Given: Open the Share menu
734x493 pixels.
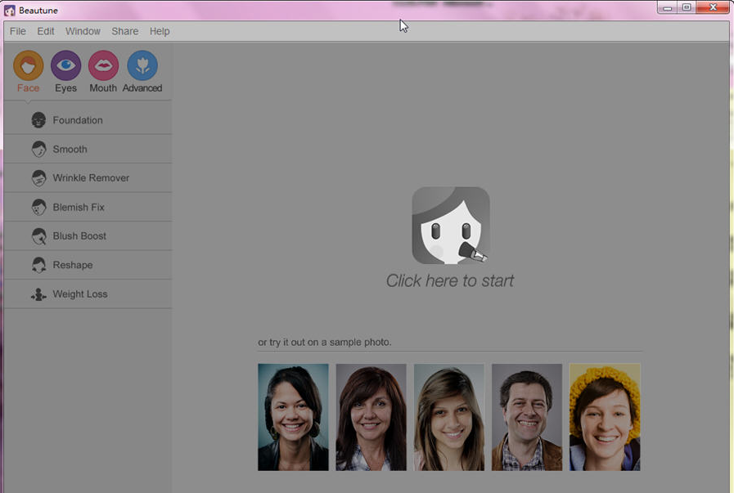Looking at the screenshot, I should 125,31.
